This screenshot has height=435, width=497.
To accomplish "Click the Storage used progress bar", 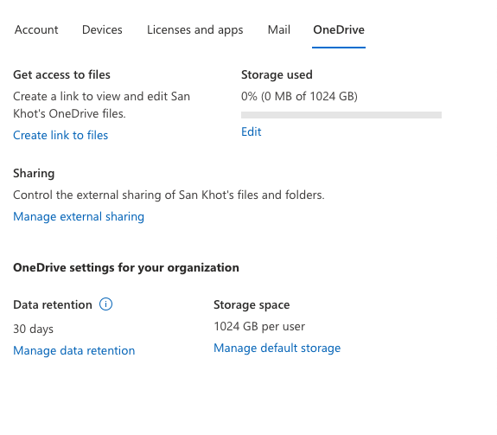I will [x=341, y=115].
